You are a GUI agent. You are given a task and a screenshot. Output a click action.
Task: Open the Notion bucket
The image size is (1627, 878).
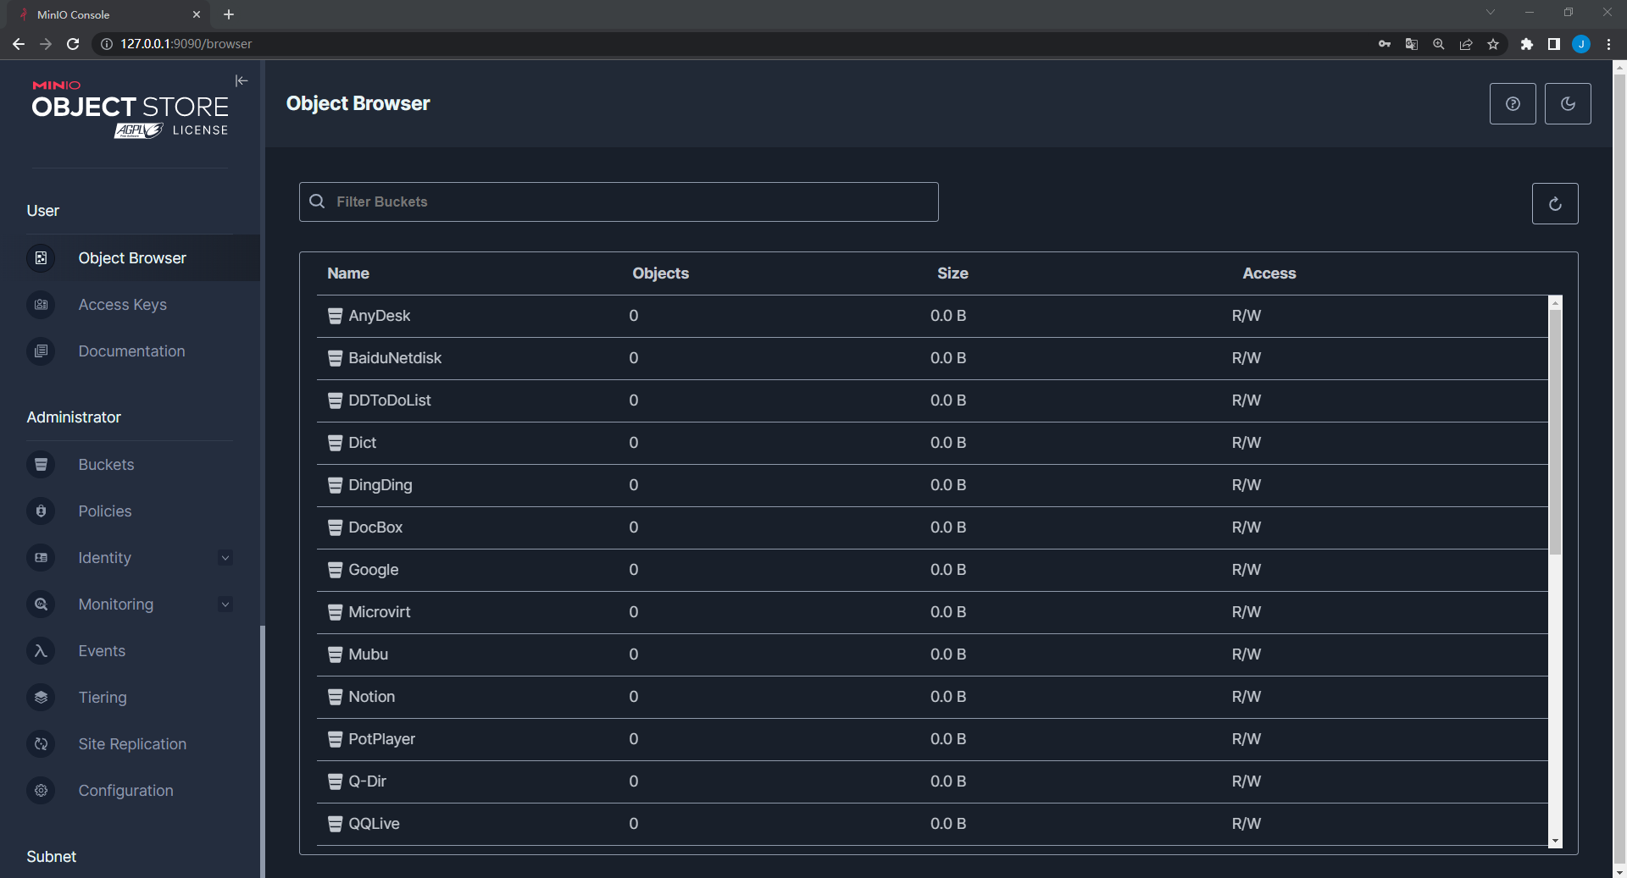coord(372,697)
